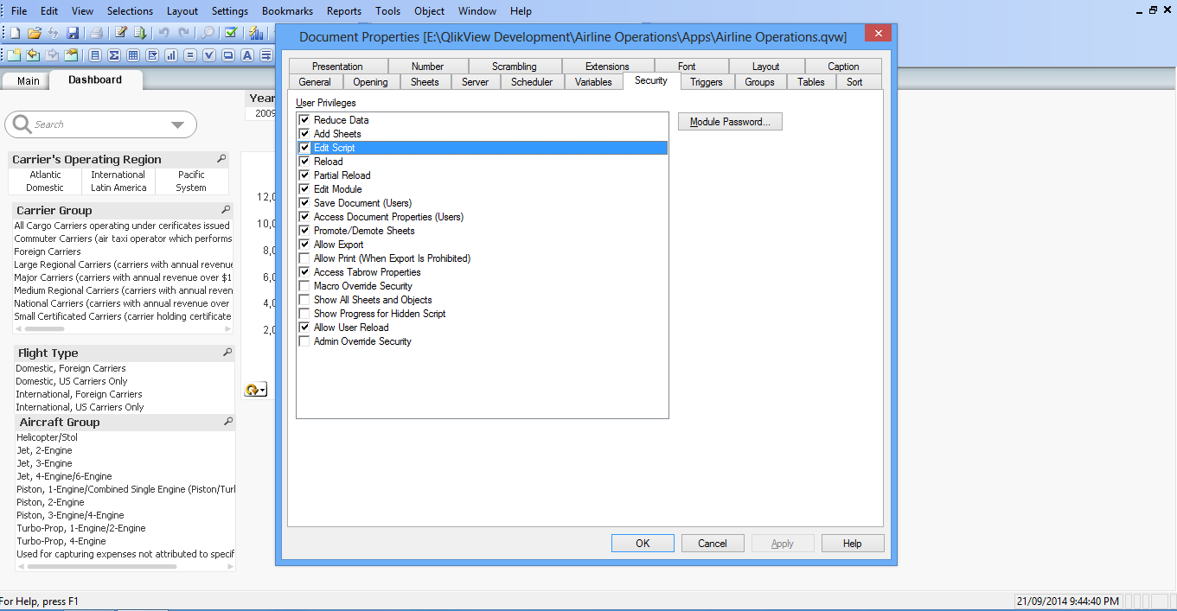Enable Admin Override Security checkbox

(304, 341)
